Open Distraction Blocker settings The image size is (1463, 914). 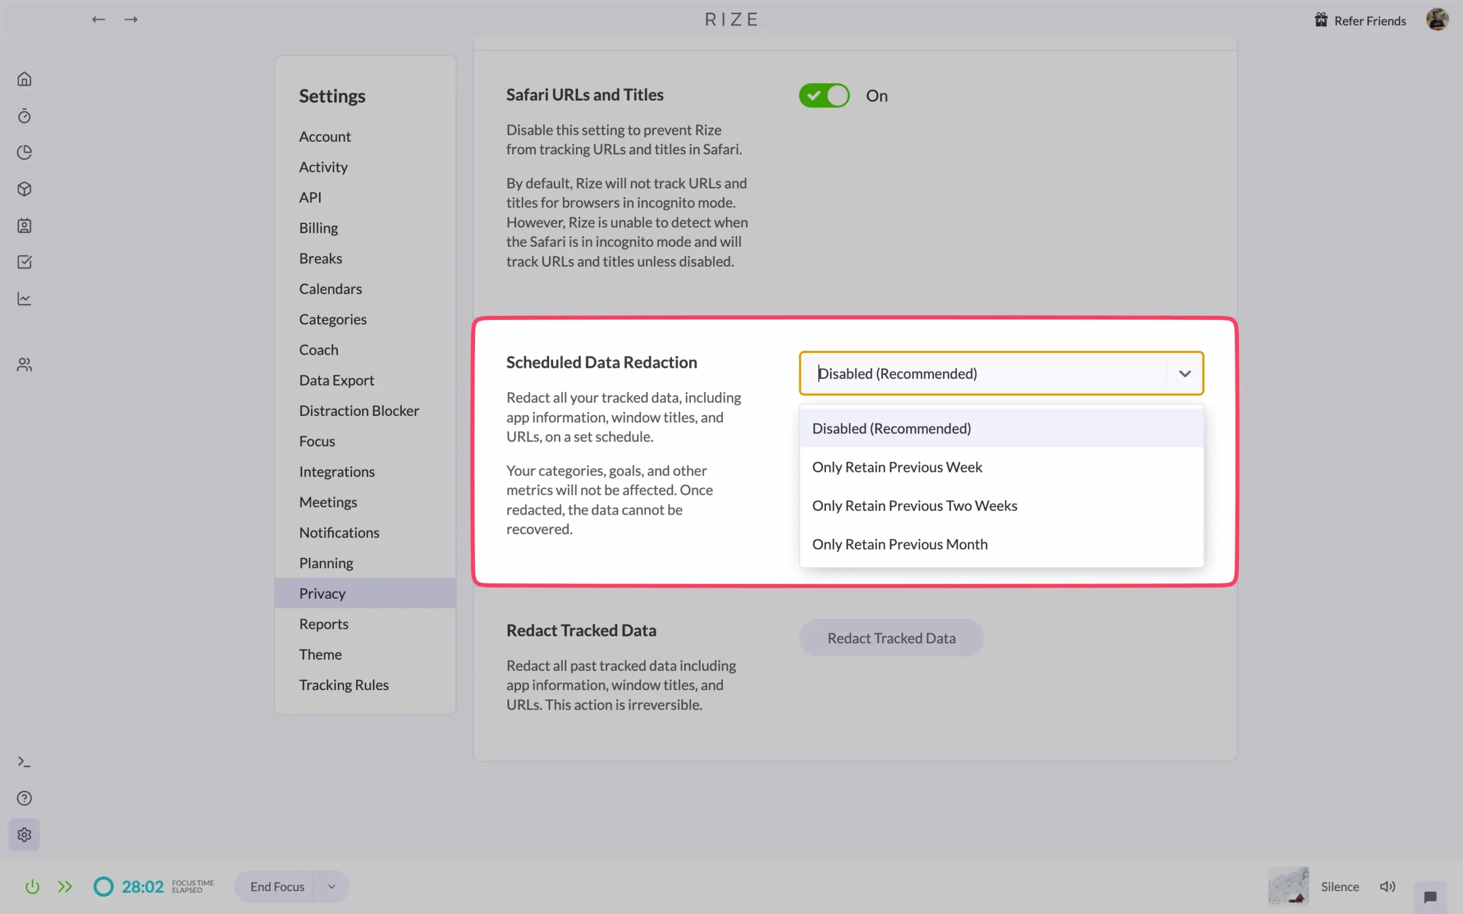click(x=365, y=411)
